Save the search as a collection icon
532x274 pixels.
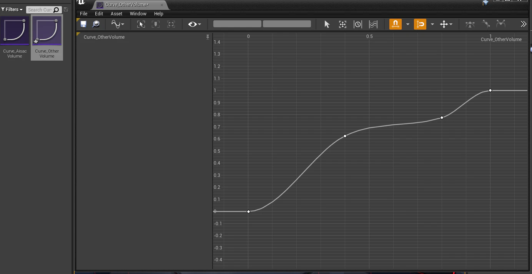66,10
